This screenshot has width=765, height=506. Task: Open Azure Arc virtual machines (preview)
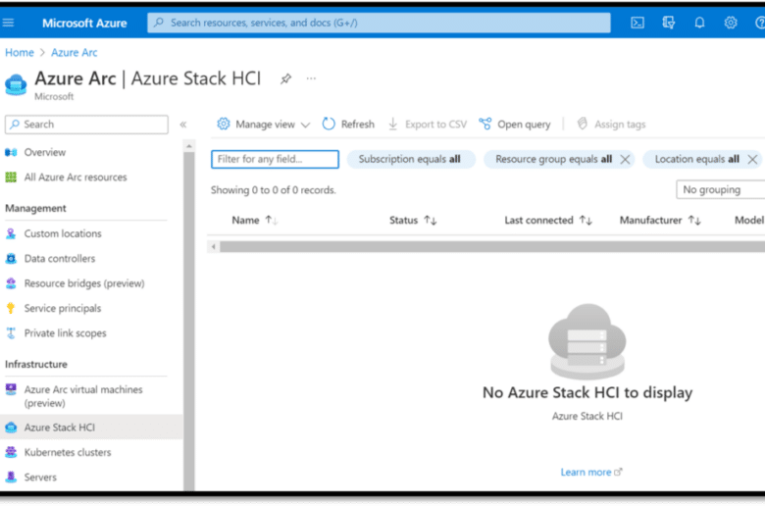(83, 396)
